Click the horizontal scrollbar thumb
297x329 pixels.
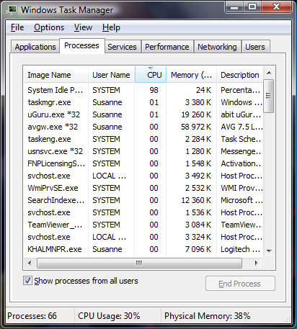click(139, 263)
